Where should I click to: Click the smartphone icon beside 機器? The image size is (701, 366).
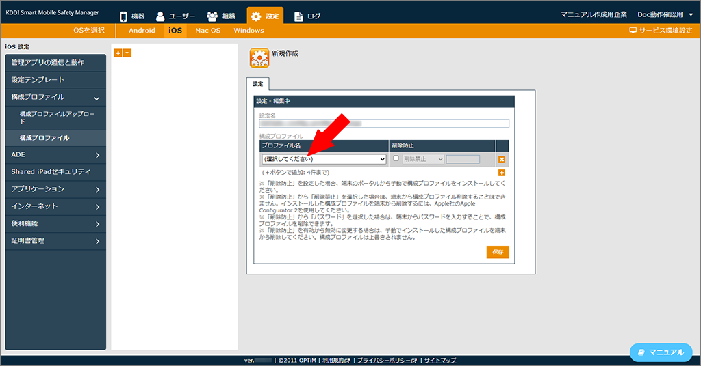pyautogui.click(x=123, y=16)
